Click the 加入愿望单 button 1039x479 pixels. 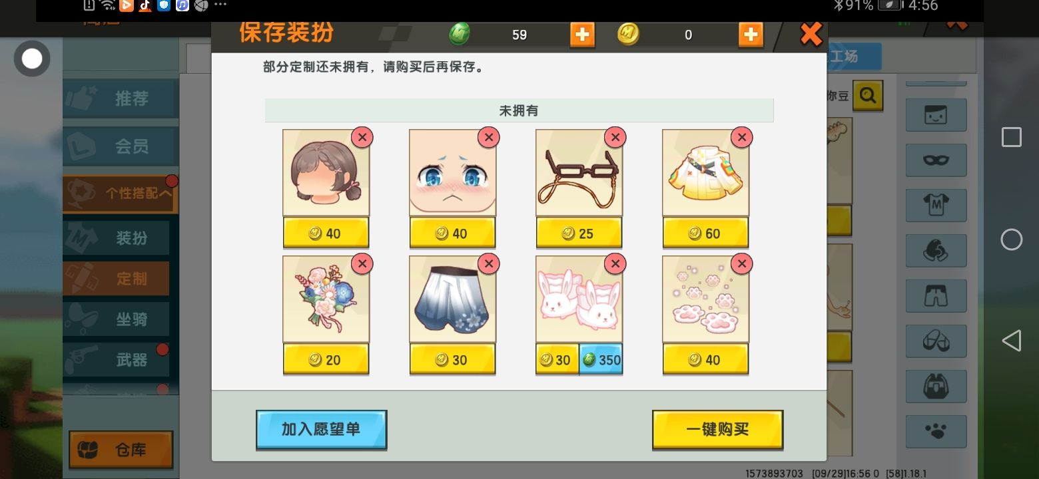pyautogui.click(x=322, y=429)
